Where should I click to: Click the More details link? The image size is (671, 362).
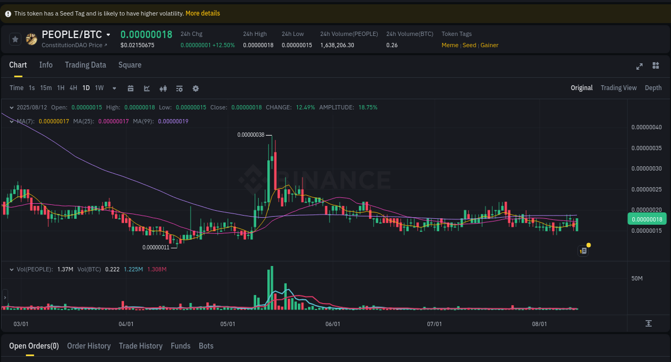[202, 13]
